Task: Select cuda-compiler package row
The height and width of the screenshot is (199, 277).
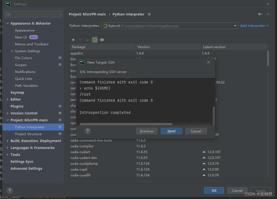Action: point(168,146)
